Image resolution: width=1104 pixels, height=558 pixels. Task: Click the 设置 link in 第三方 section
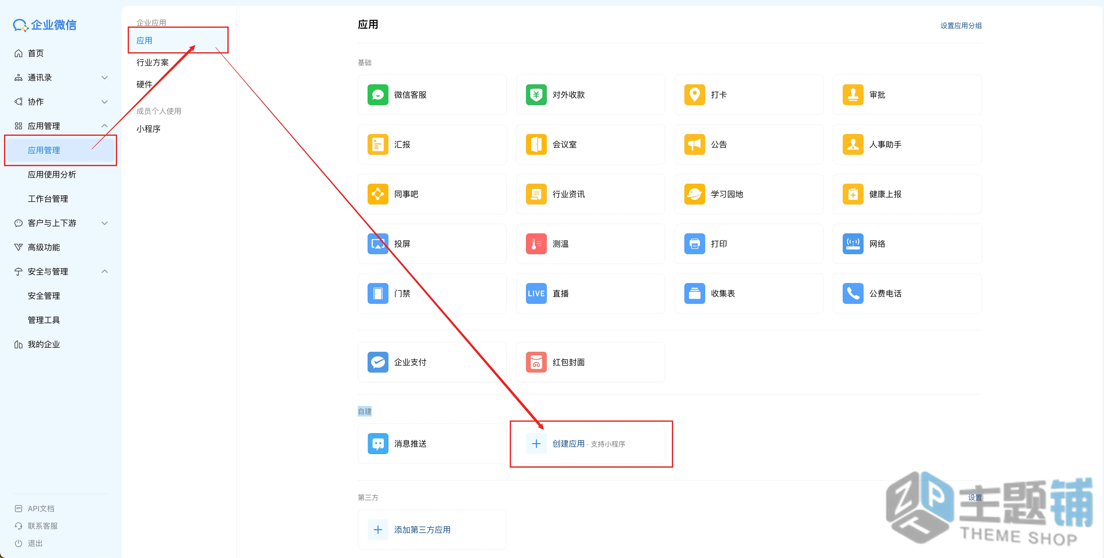tap(975, 498)
